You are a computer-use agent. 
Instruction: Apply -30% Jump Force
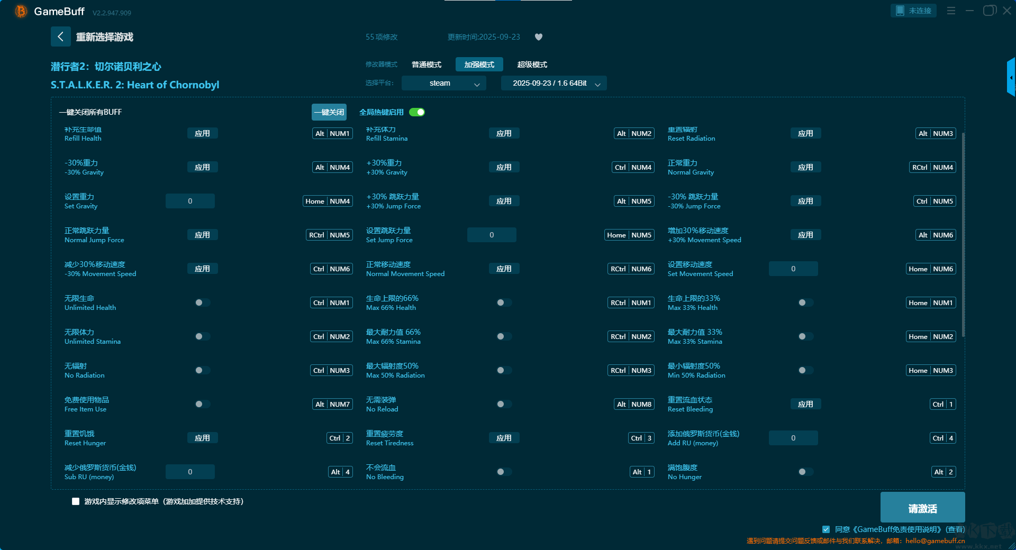805,201
